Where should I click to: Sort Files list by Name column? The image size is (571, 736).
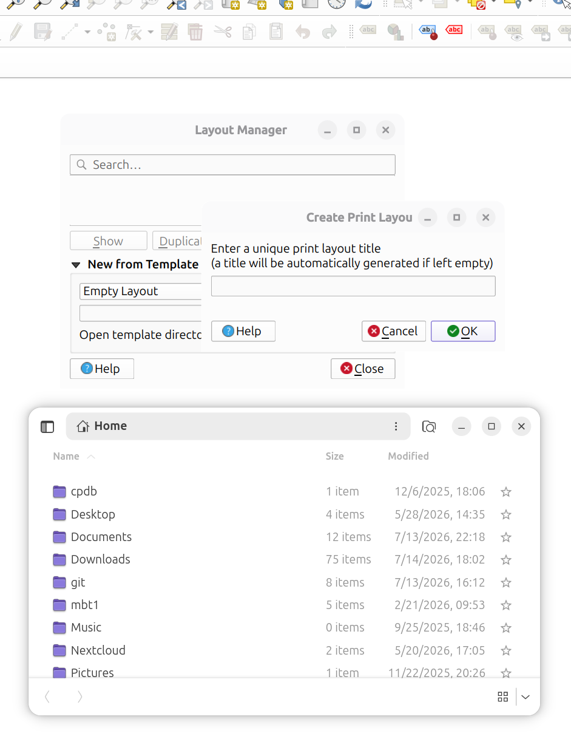(74, 456)
